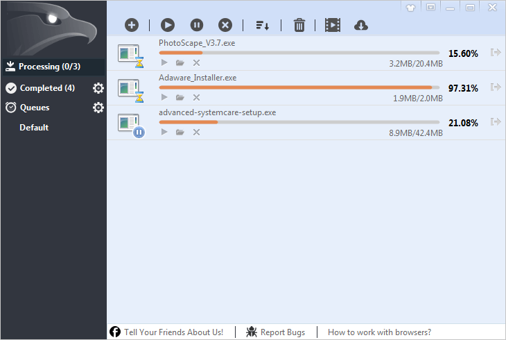Expand the Queues section
The height and width of the screenshot is (340, 506).
tap(35, 108)
